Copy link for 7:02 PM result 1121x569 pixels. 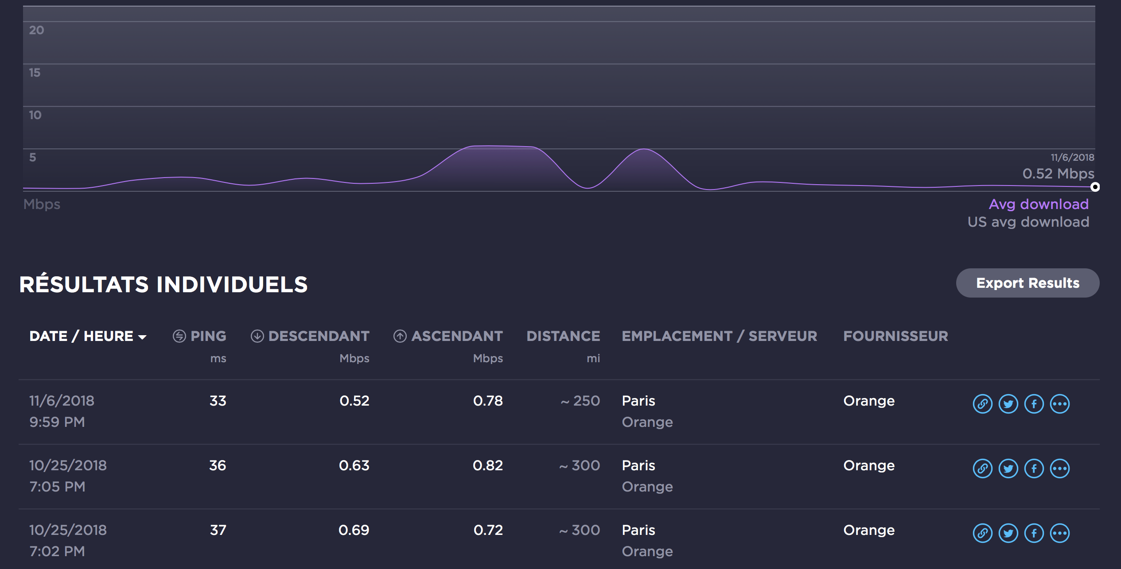(x=982, y=533)
